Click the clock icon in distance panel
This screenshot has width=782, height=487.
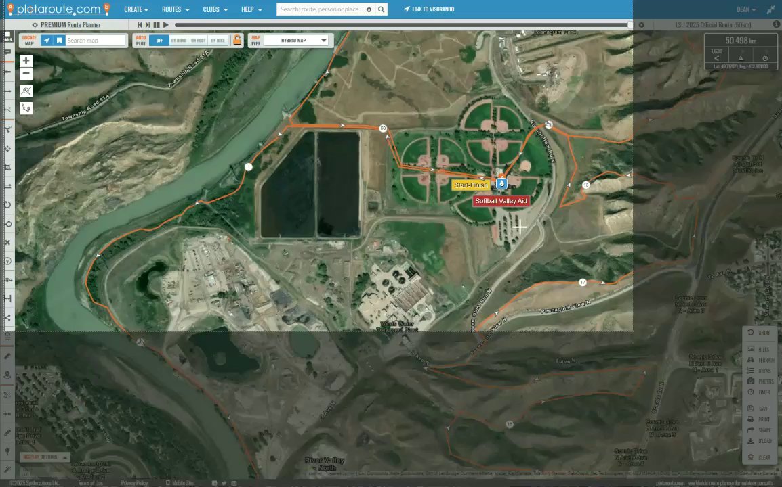pyautogui.click(x=764, y=58)
